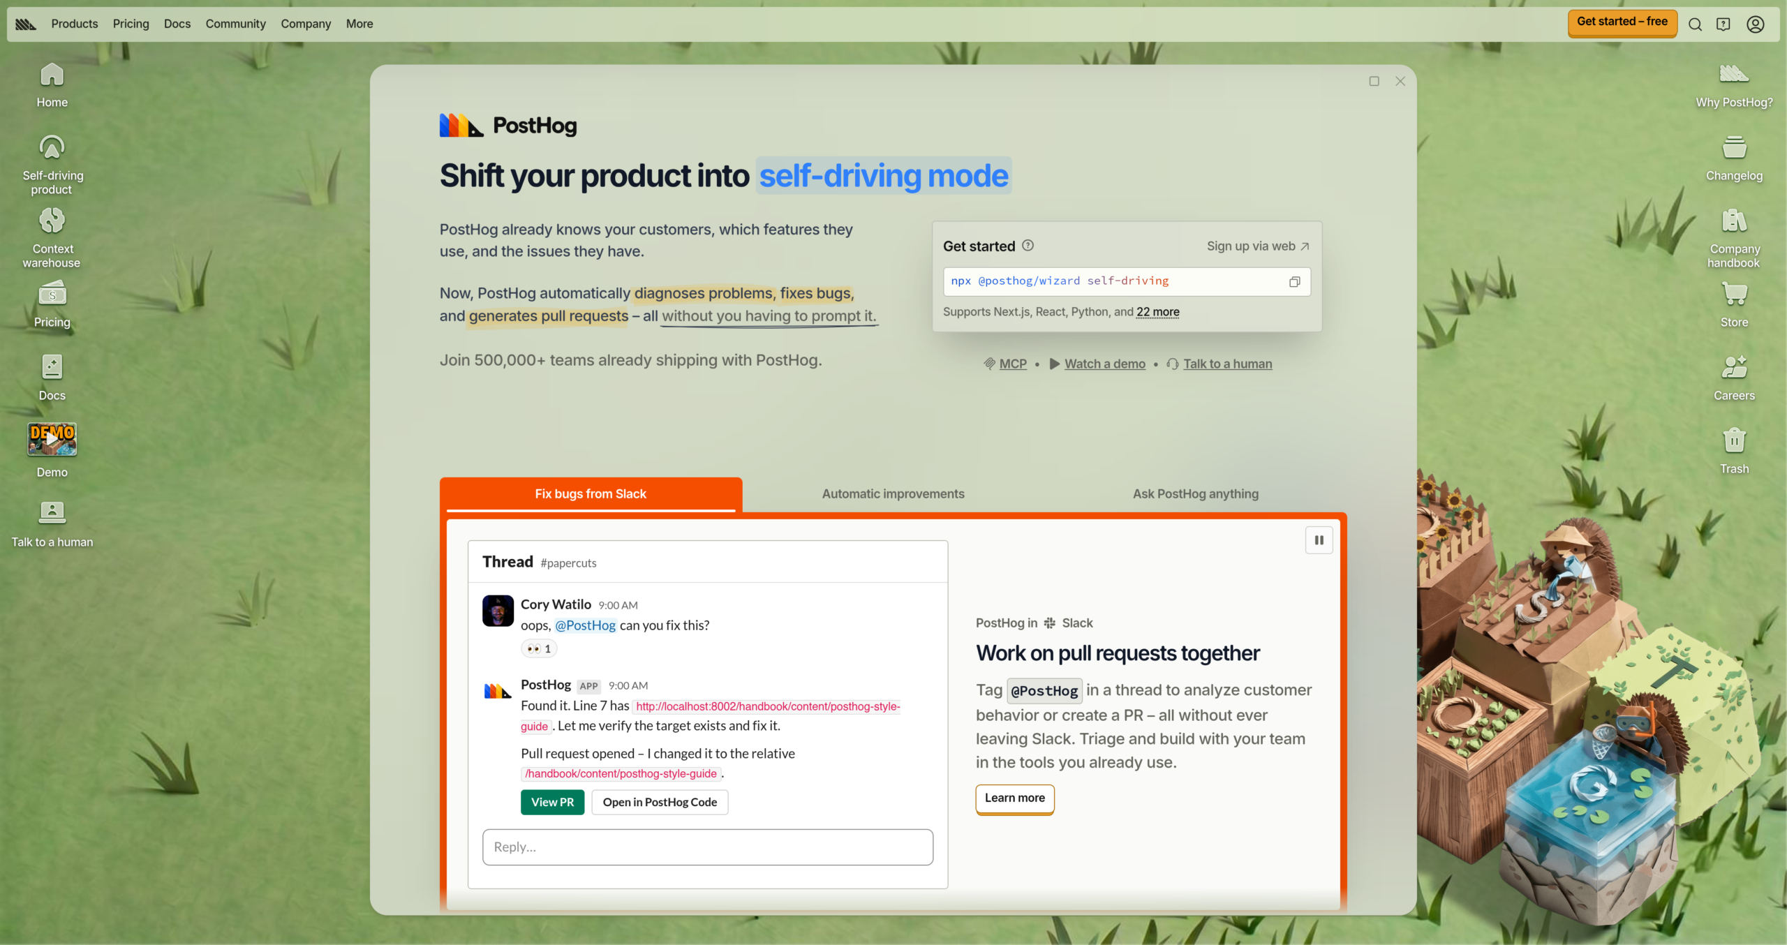Open the Why PostHog? desktop icon
1787x945 pixels.
click(x=1734, y=85)
